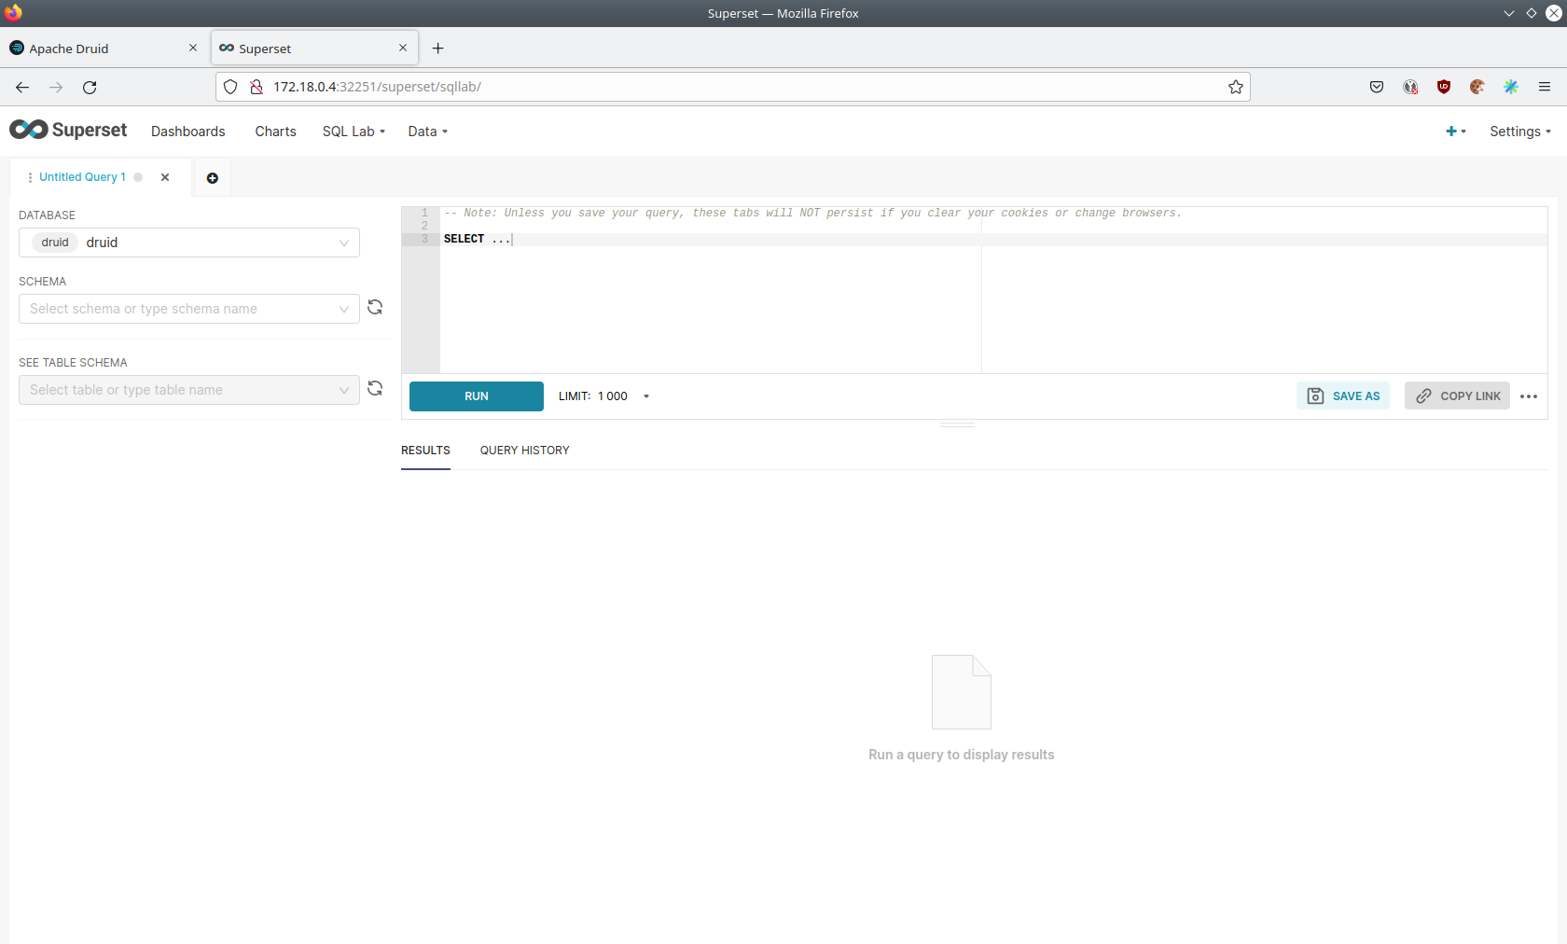Click the Firefox address bar URL

pos(377,87)
